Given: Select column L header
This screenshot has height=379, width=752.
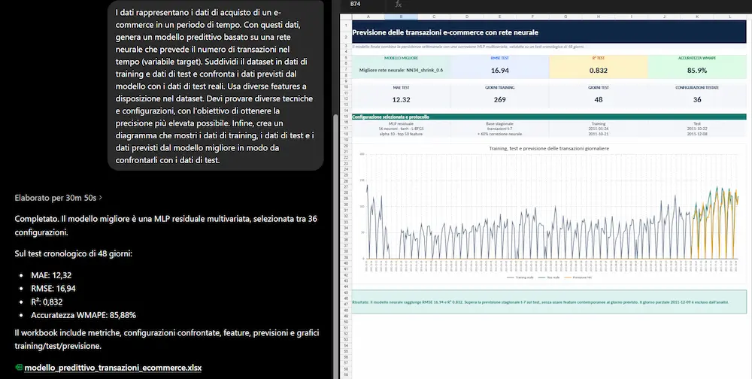Looking at the screenshot, I should 730,17.
